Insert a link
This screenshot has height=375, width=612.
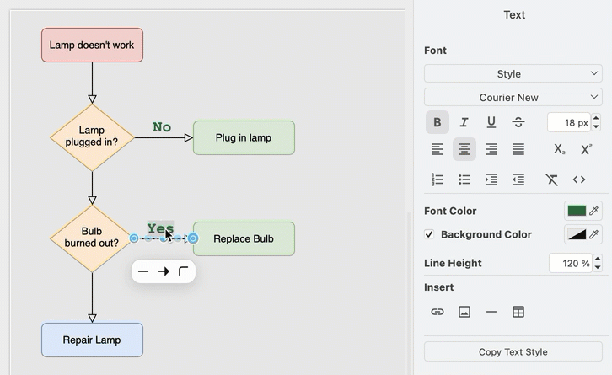438,312
